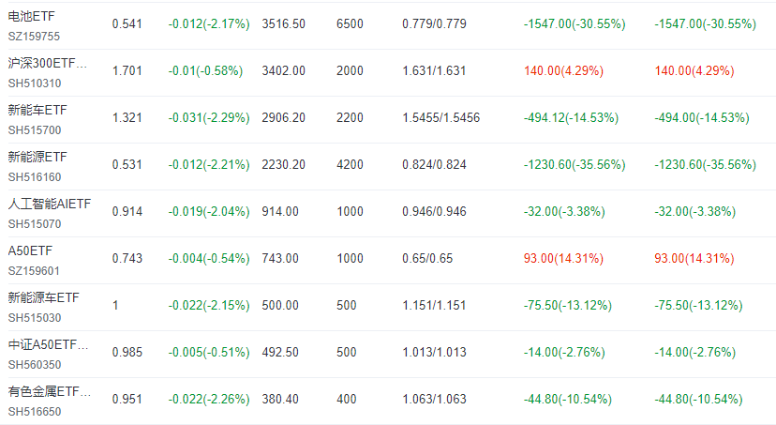Select change -0.005(-0.51%)

click(x=209, y=352)
